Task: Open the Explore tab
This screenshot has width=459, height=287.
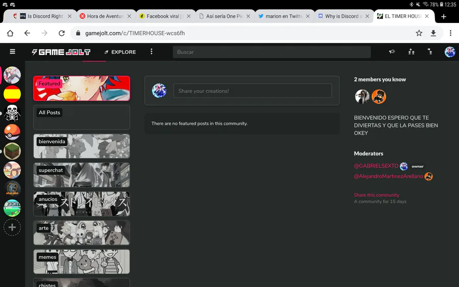Action: click(x=120, y=52)
